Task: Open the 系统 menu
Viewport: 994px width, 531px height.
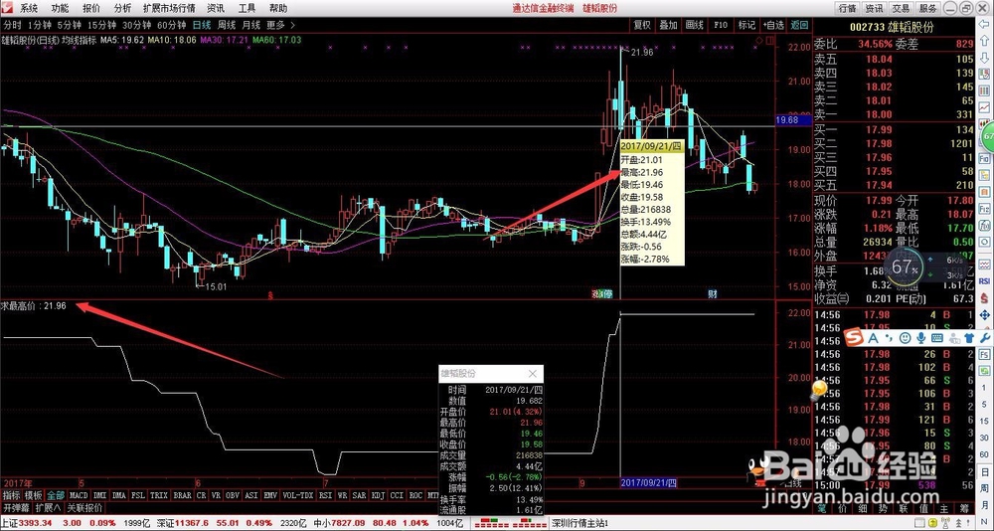Action: (x=28, y=8)
